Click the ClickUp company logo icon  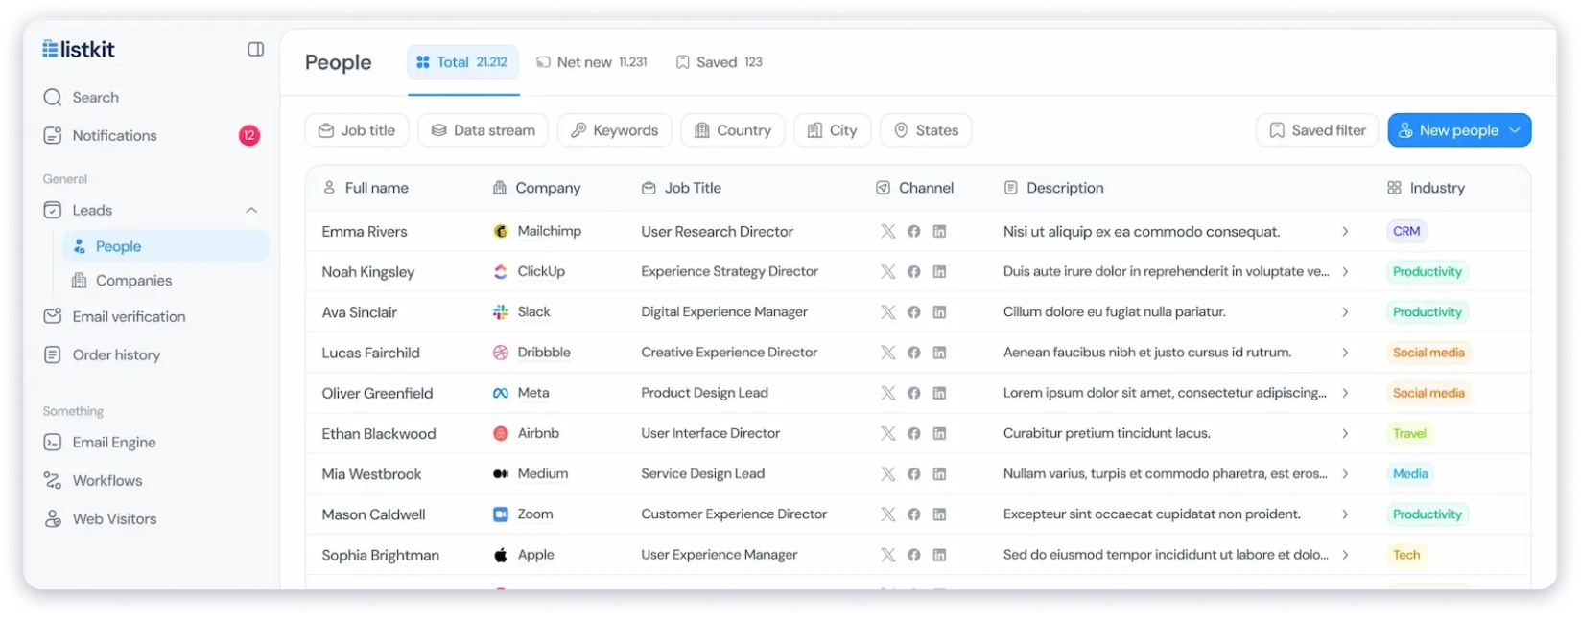click(501, 272)
